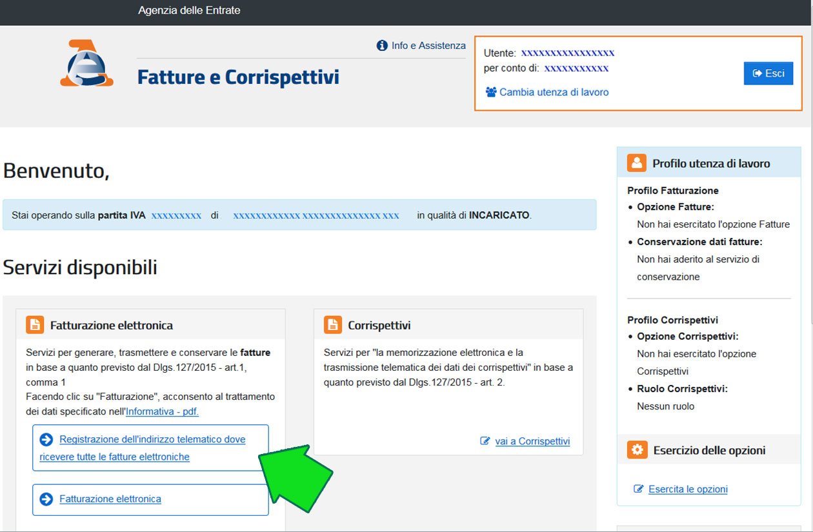
Task: Click the per conto di masked value
Action: click(x=576, y=68)
